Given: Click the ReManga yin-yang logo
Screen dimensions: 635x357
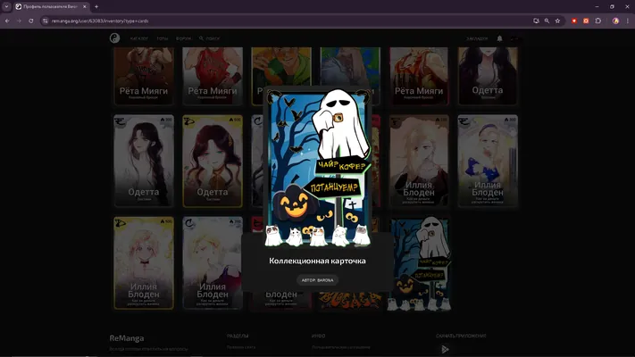Looking at the screenshot, I should [x=114, y=38].
